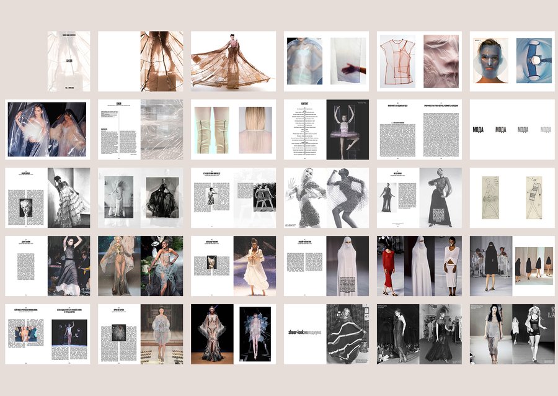This screenshot has height=396, width=558.
Task: Open the SHEER cover page thumbnail
Action: (69, 61)
